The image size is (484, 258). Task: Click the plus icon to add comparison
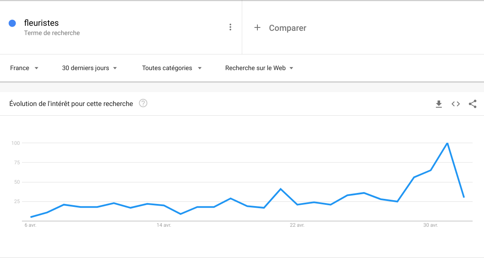click(x=257, y=28)
